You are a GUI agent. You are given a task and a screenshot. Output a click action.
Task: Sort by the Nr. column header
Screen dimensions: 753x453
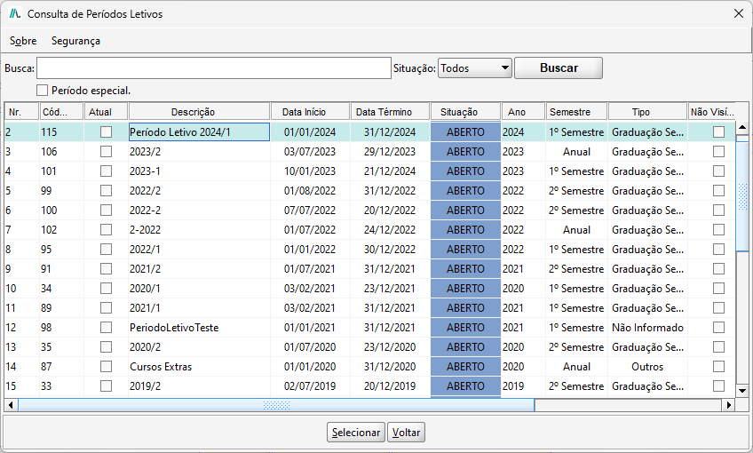(x=21, y=112)
